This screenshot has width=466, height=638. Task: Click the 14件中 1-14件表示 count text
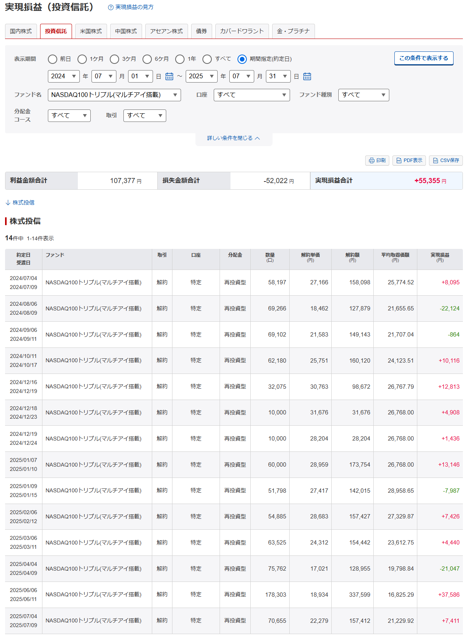(x=30, y=238)
